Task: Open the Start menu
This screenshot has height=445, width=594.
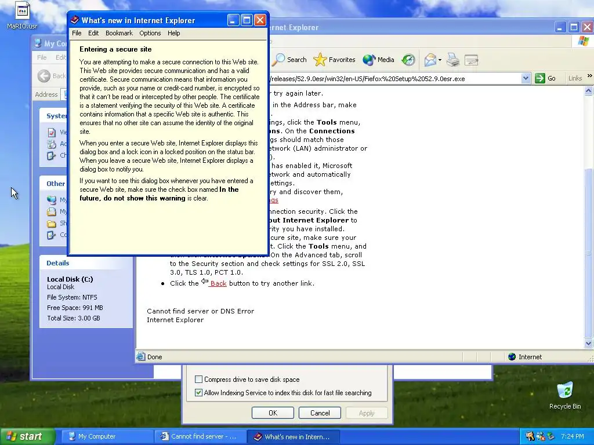Action: (27, 436)
